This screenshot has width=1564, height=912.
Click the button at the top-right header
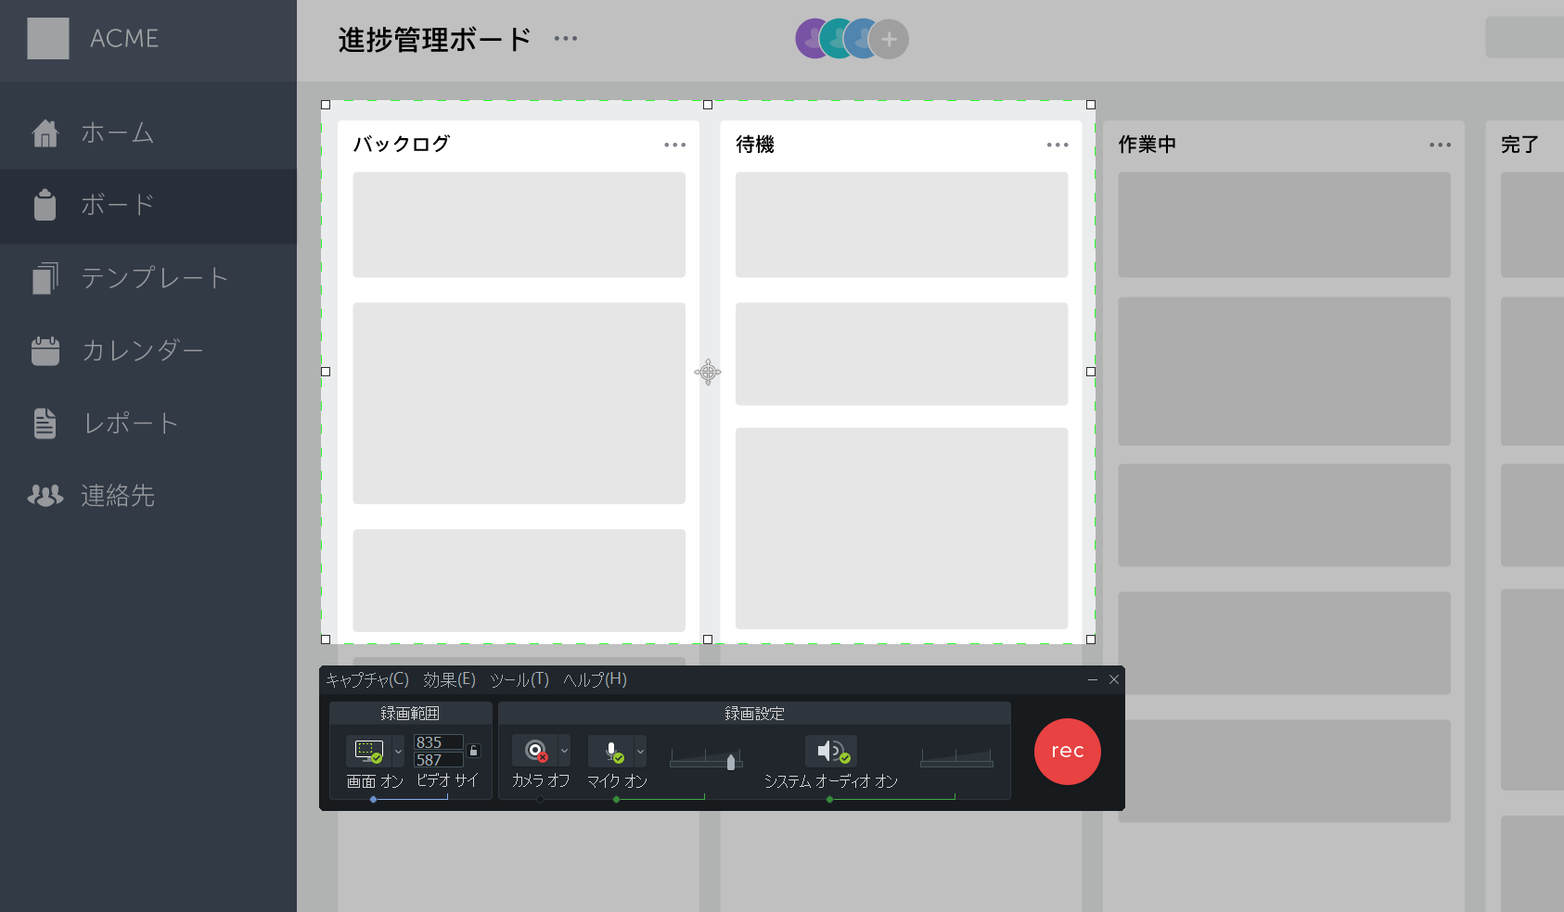pyautogui.click(x=1524, y=37)
